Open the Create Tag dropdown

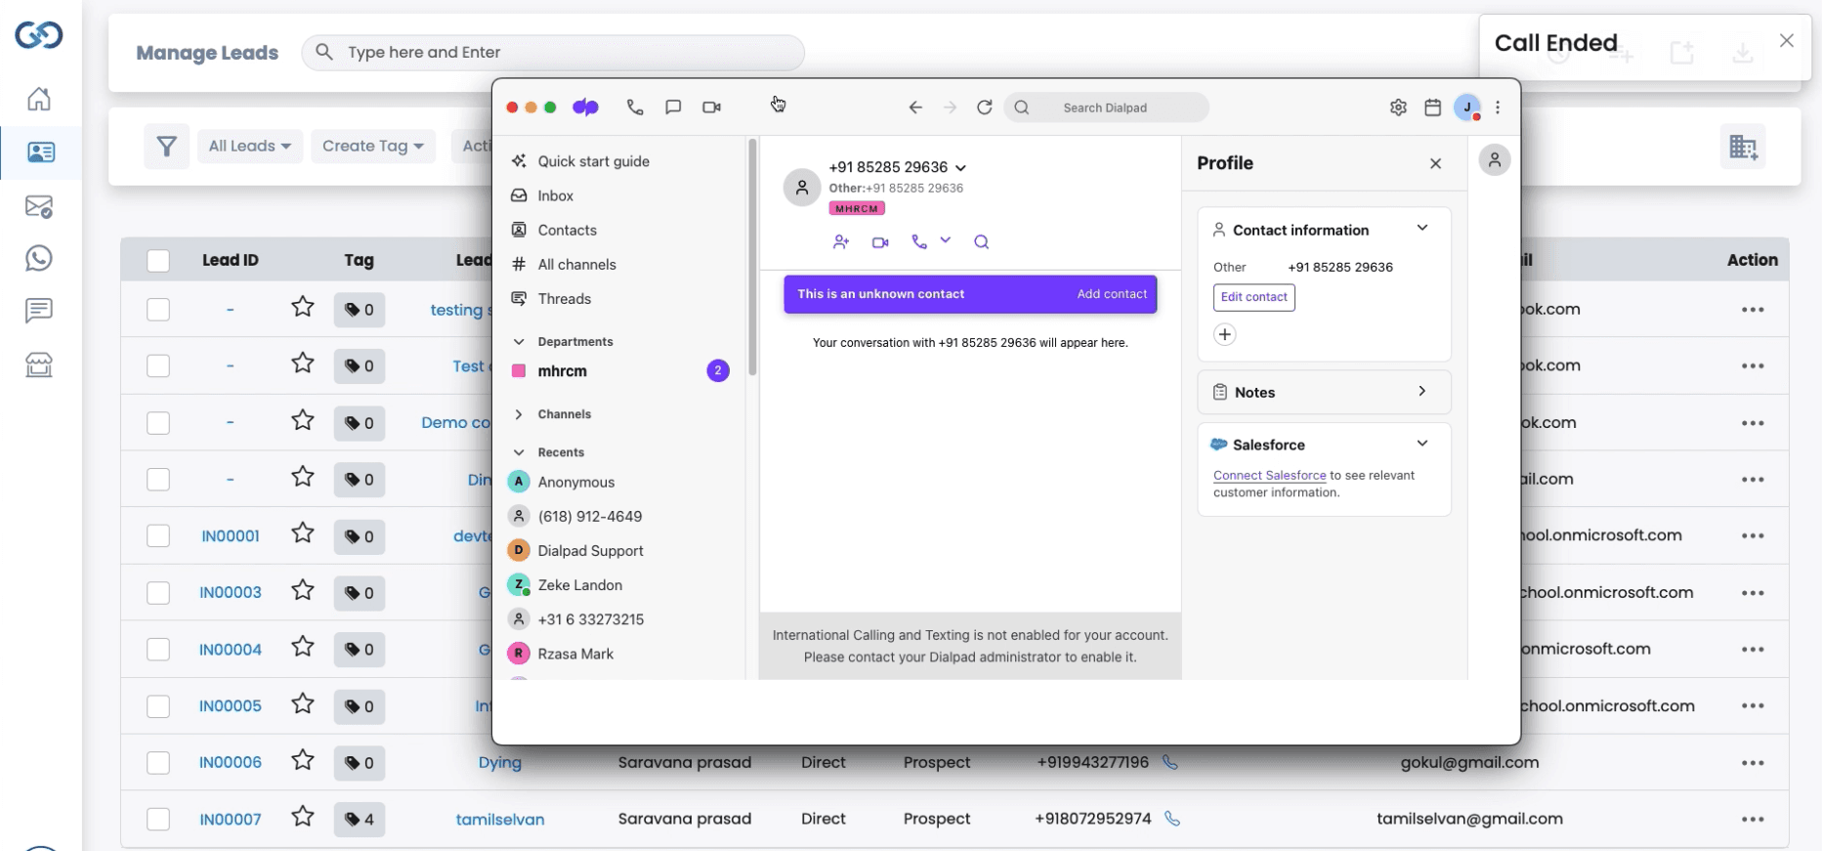373,147
